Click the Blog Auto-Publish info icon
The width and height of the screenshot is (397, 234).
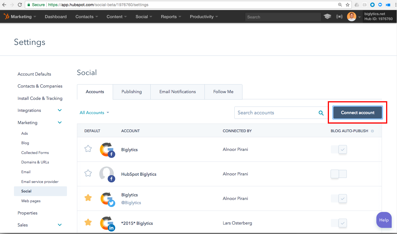[x=372, y=131]
